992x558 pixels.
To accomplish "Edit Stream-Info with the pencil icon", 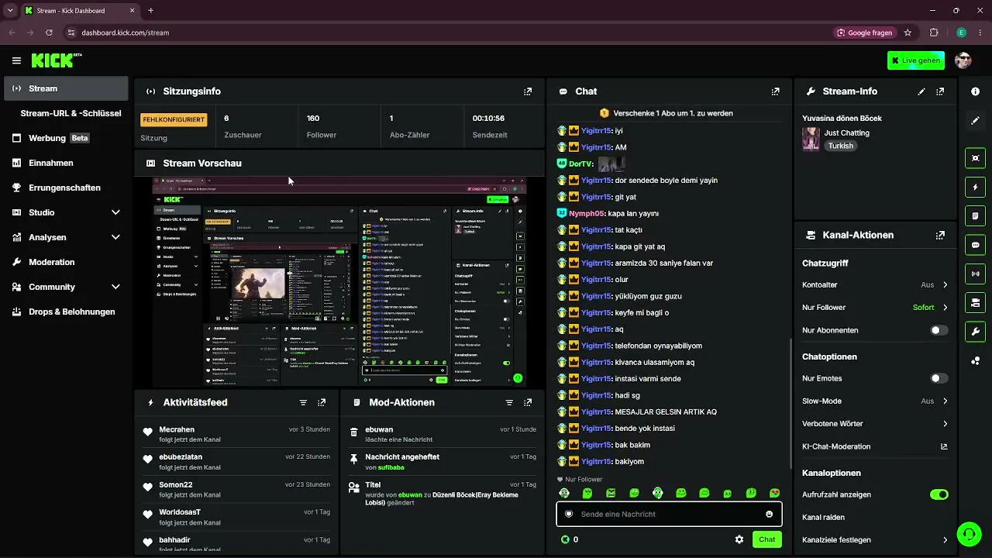I will (921, 91).
